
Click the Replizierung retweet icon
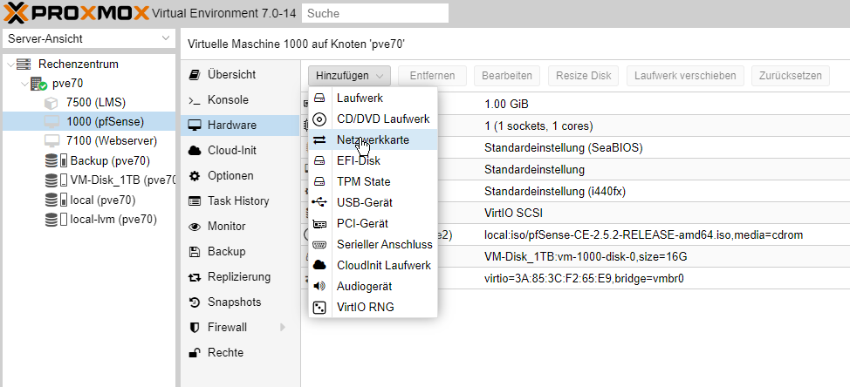tap(194, 277)
